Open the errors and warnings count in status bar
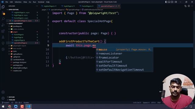The width and height of the screenshot is (195, 109). (x=18, y=103)
